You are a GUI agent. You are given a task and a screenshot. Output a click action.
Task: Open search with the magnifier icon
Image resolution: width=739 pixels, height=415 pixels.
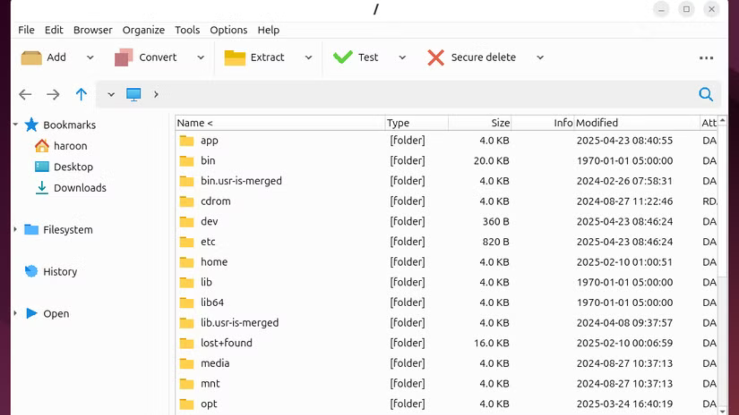pyautogui.click(x=706, y=94)
